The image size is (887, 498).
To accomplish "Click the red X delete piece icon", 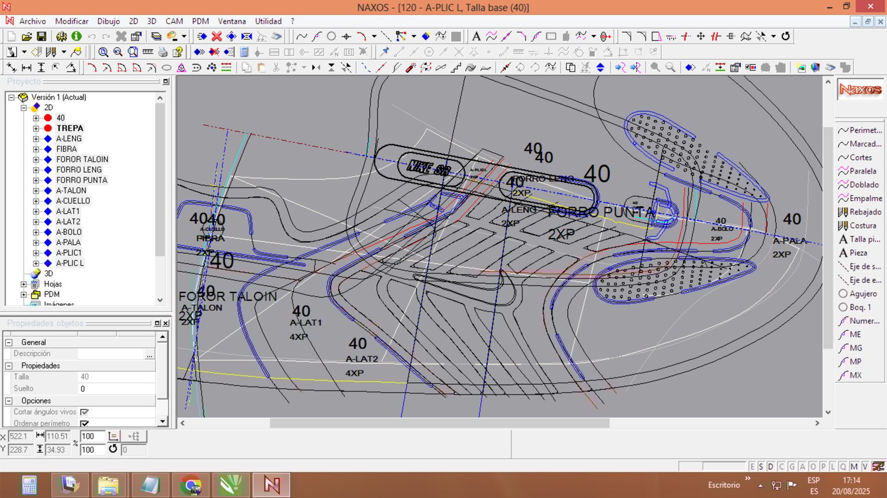I will [216, 37].
